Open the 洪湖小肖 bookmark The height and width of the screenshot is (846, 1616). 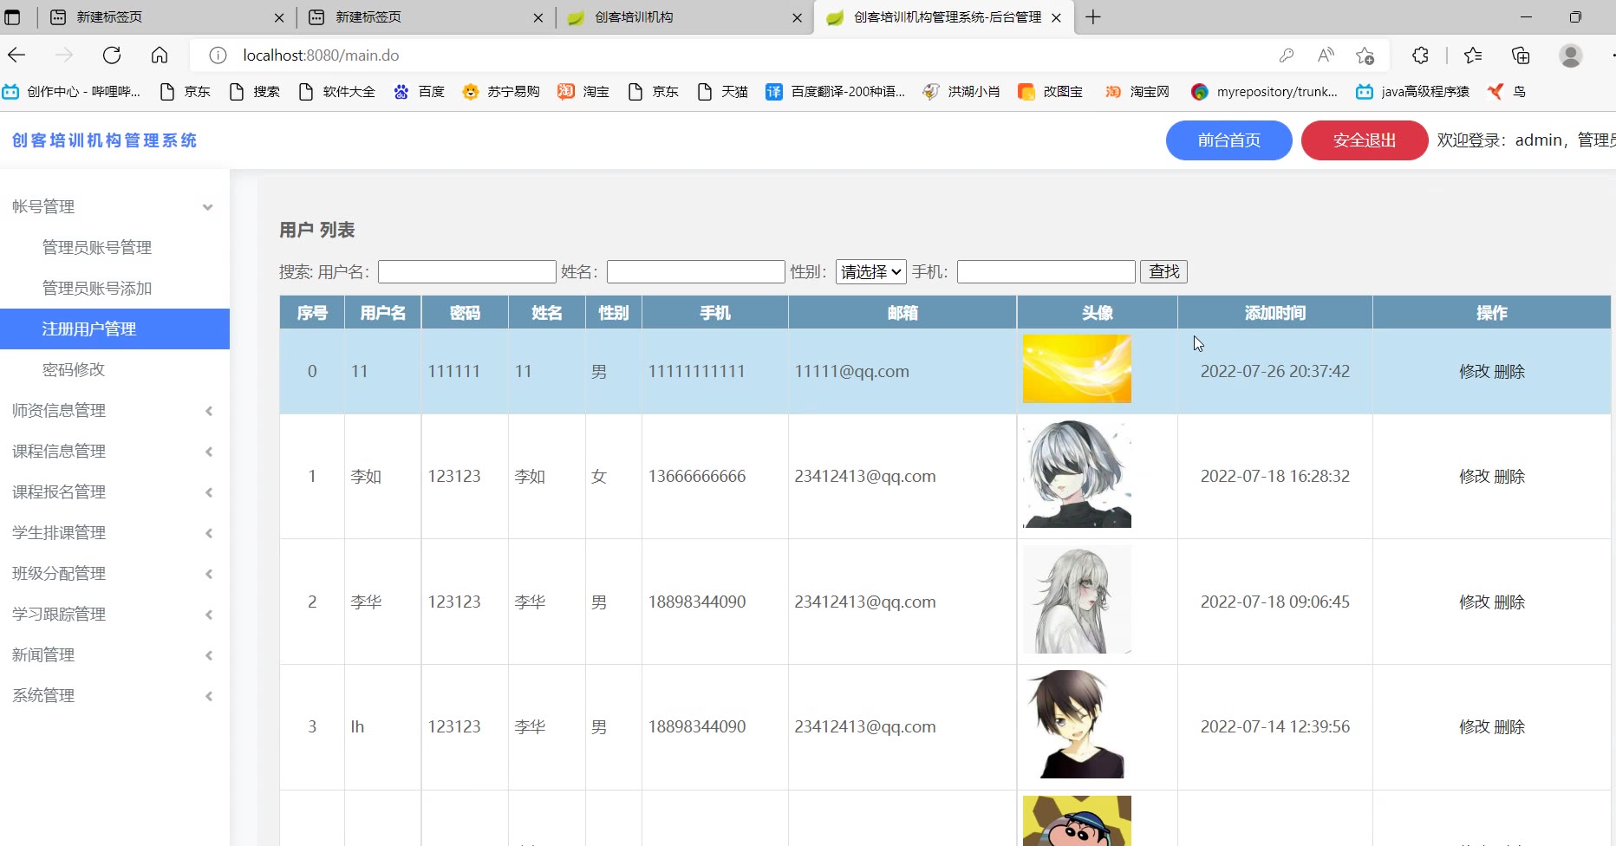coord(961,92)
